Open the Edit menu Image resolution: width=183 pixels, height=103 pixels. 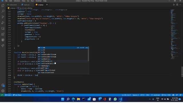[11, 1]
